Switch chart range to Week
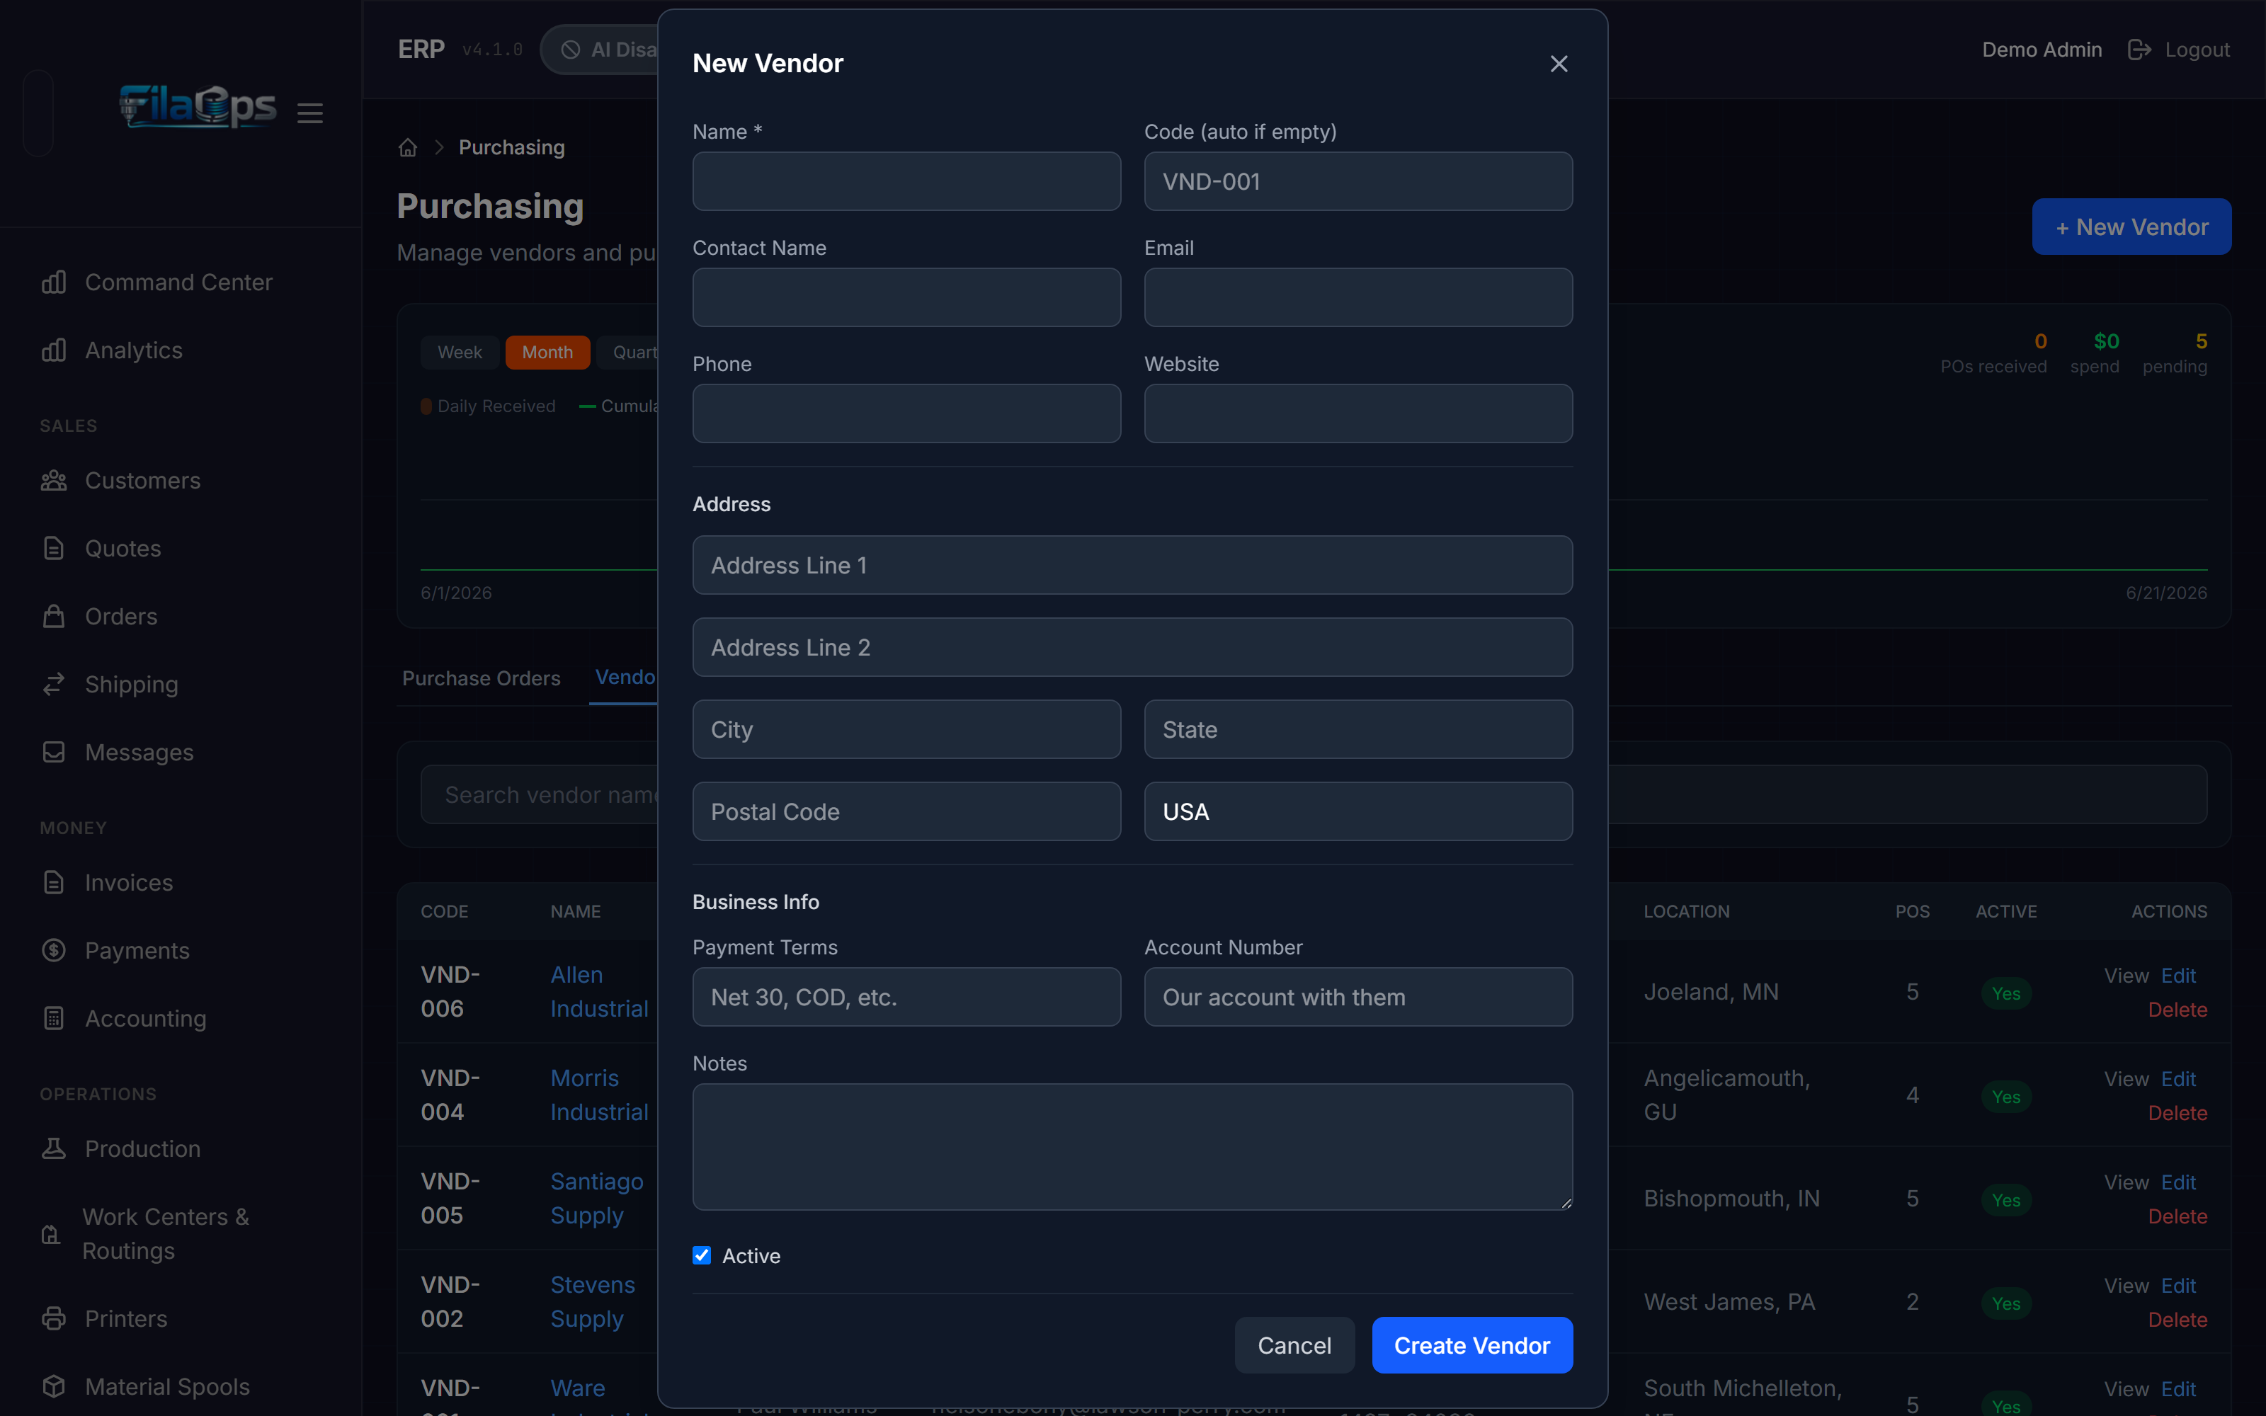The width and height of the screenshot is (2266, 1416). pos(460,352)
